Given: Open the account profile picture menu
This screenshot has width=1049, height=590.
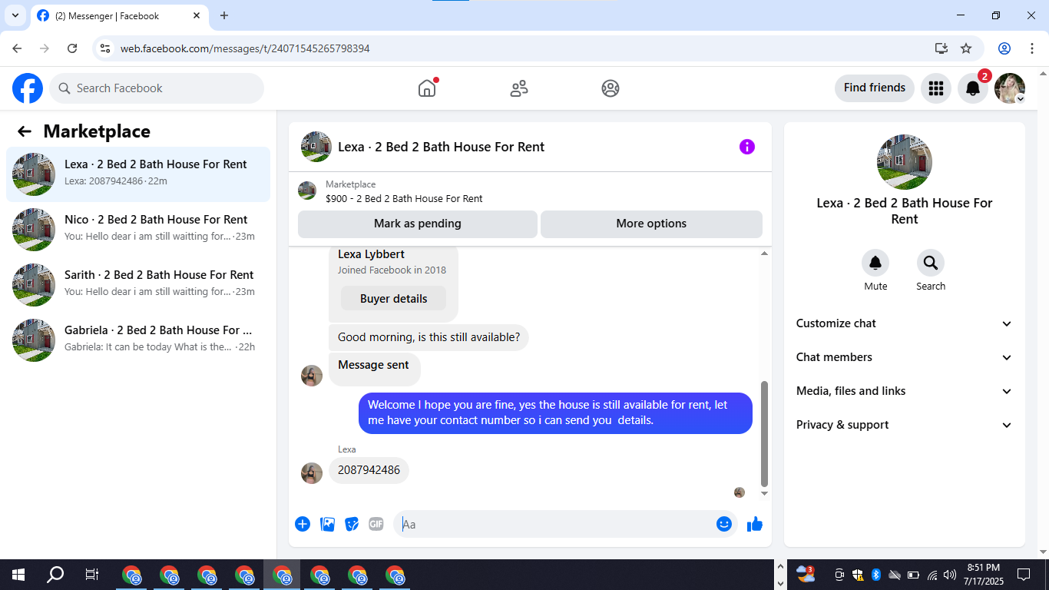Looking at the screenshot, I should 1010,88.
